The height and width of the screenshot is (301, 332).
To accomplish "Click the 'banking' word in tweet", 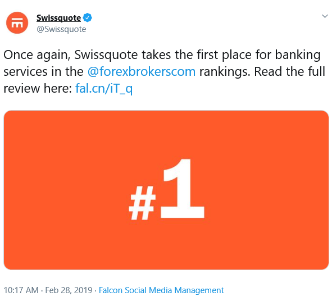I will click(298, 55).
